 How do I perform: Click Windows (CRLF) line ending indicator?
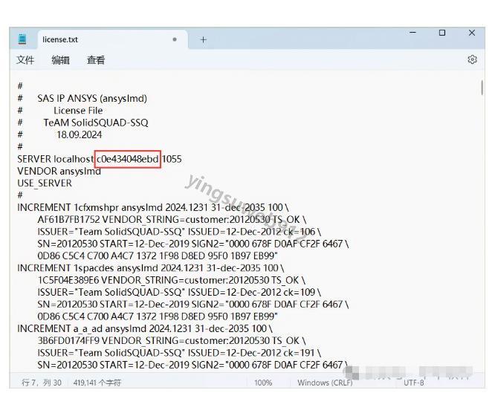pyautogui.click(x=325, y=383)
